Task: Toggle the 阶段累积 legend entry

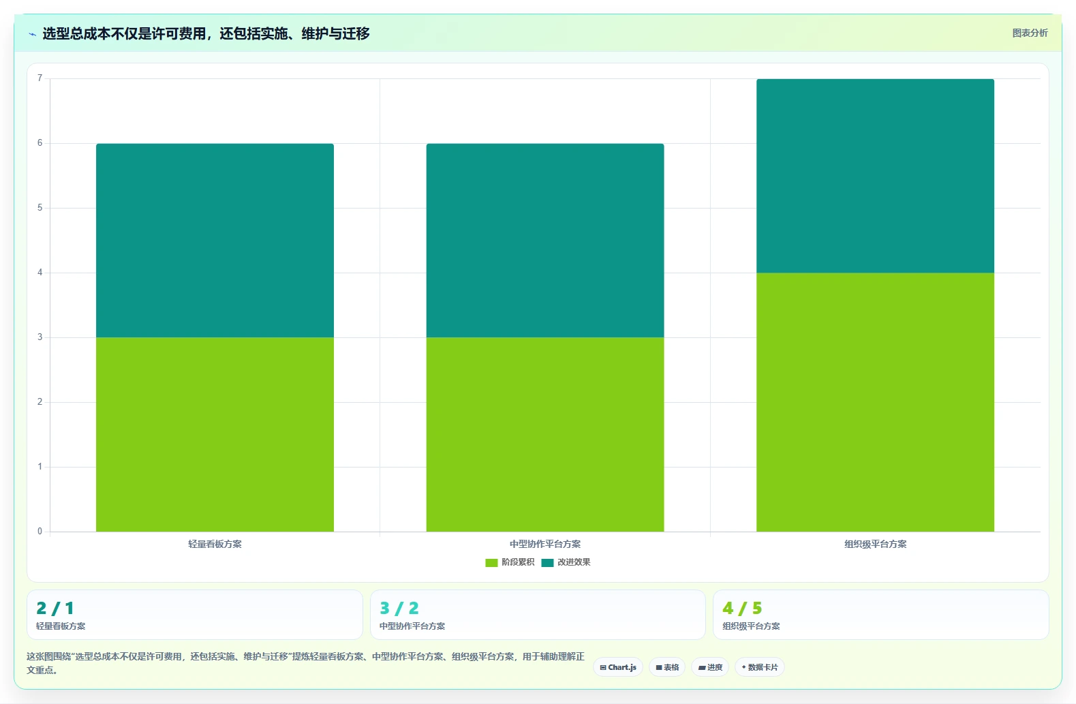Action: (x=510, y=562)
